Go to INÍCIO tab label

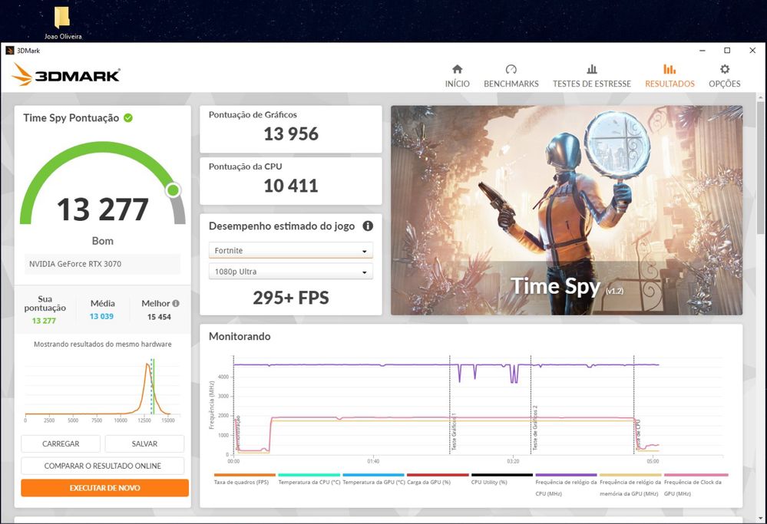pos(458,84)
